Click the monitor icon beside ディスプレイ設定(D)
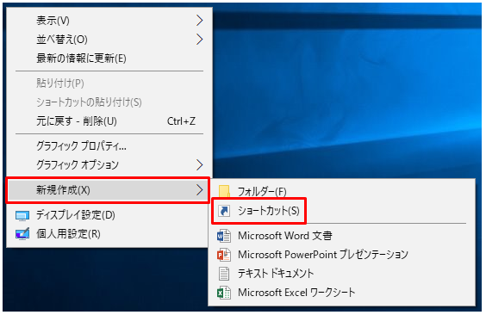The width and height of the screenshot is (486, 315). pyautogui.click(x=22, y=216)
